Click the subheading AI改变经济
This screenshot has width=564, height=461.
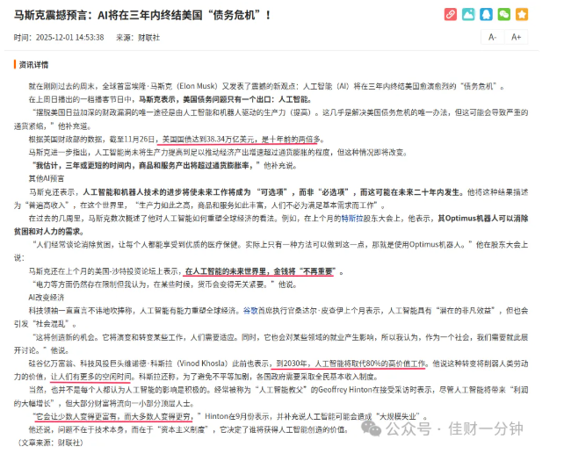(47, 298)
